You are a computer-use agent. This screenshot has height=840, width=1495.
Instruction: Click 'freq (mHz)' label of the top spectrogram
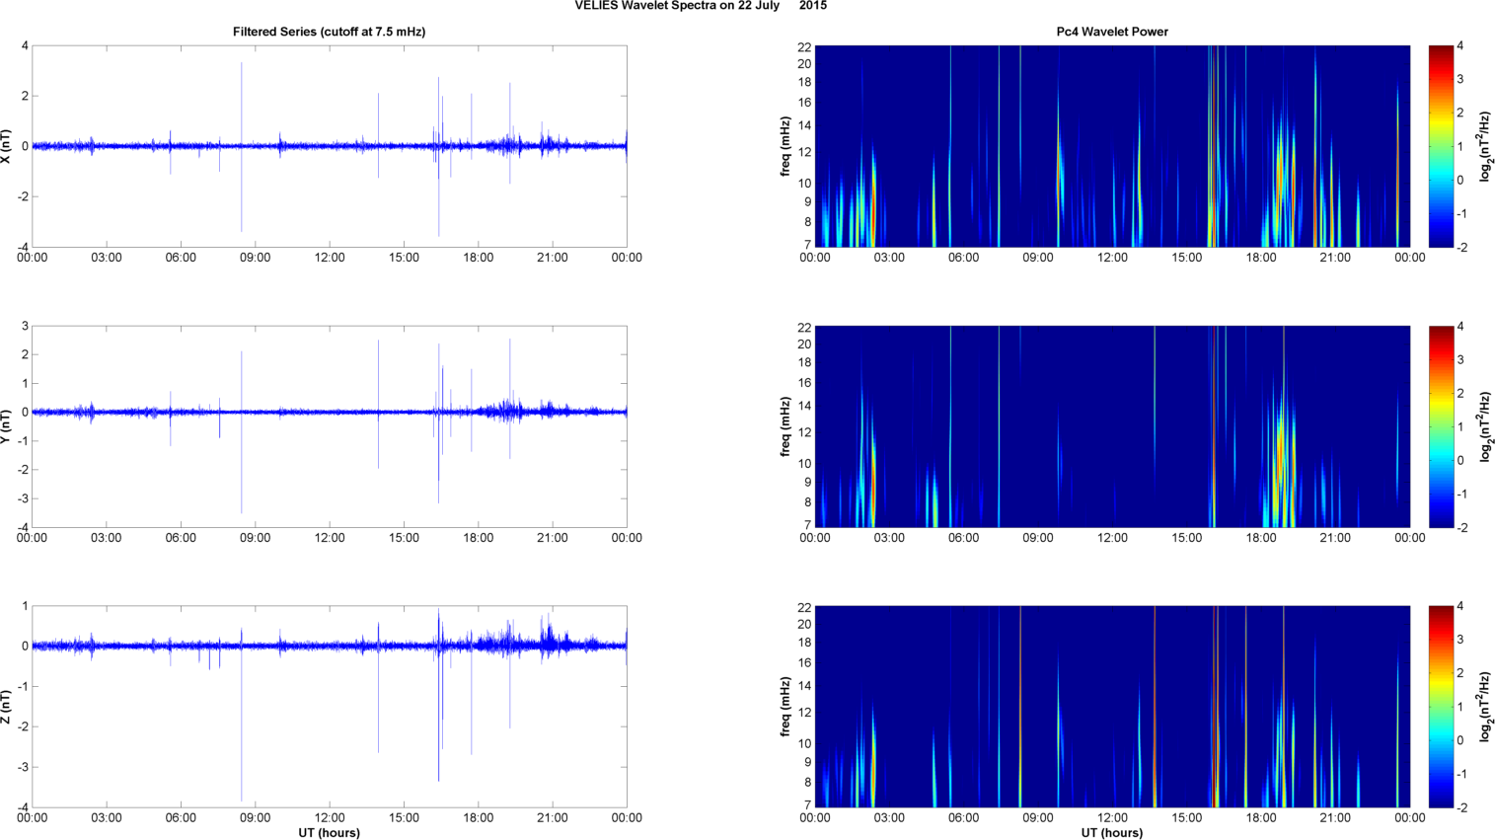point(785,146)
